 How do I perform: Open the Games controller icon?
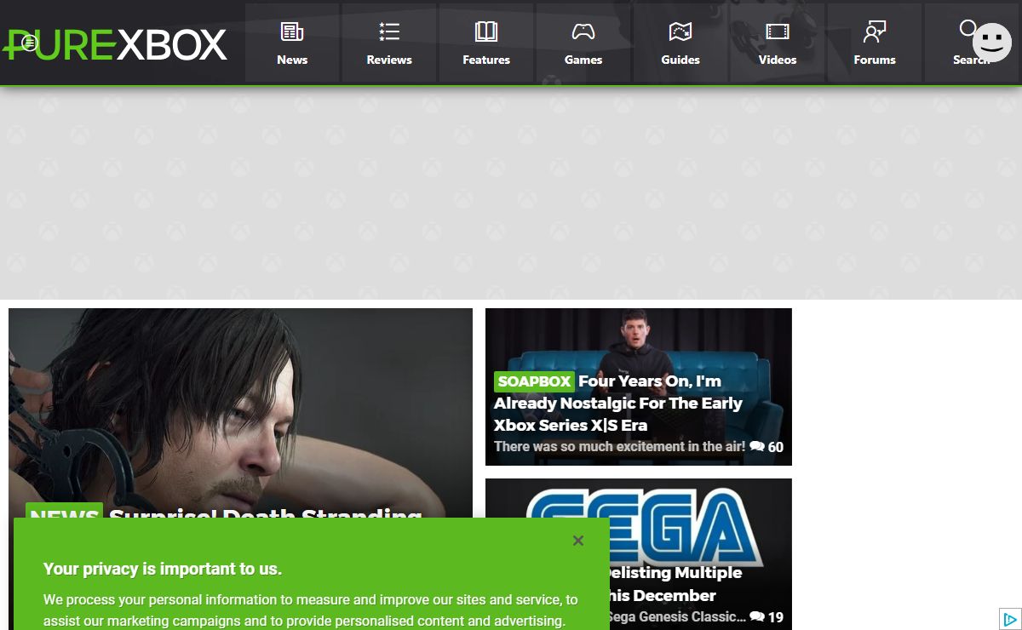click(583, 31)
